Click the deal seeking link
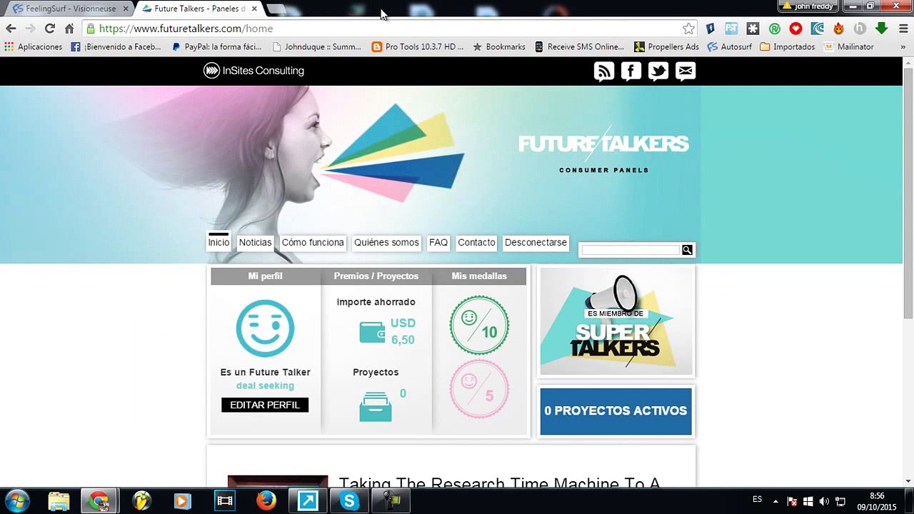The width and height of the screenshot is (914, 514). [265, 385]
